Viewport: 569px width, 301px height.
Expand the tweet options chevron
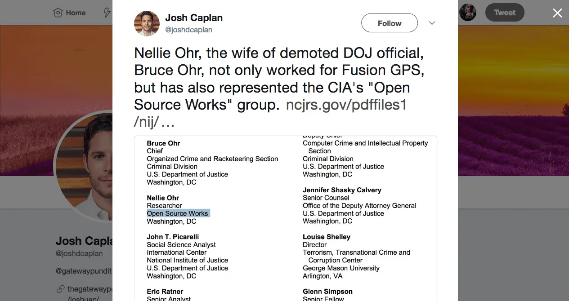432,23
